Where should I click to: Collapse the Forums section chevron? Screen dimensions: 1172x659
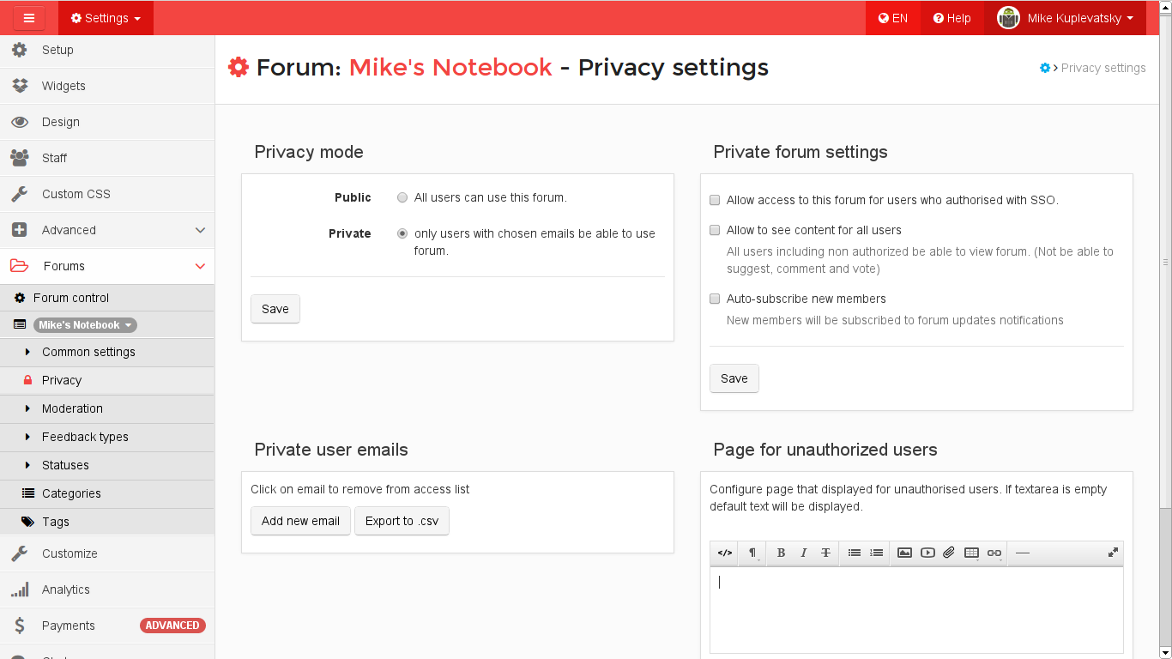[200, 266]
